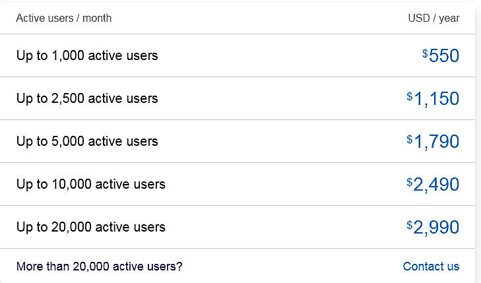The width and height of the screenshot is (481, 283).
Task: Click the 2,990 price amount
Action: (x=436, y=228)
